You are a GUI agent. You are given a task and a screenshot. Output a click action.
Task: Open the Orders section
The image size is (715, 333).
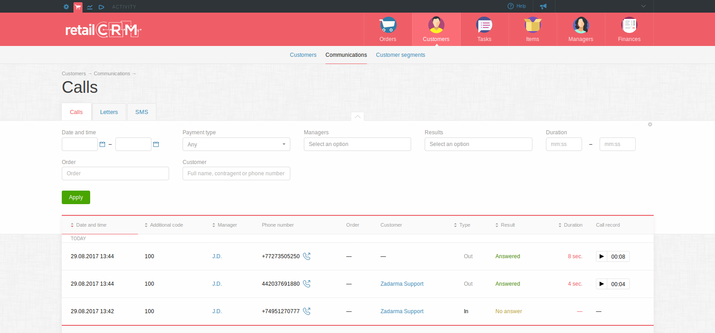click(388, 29)
